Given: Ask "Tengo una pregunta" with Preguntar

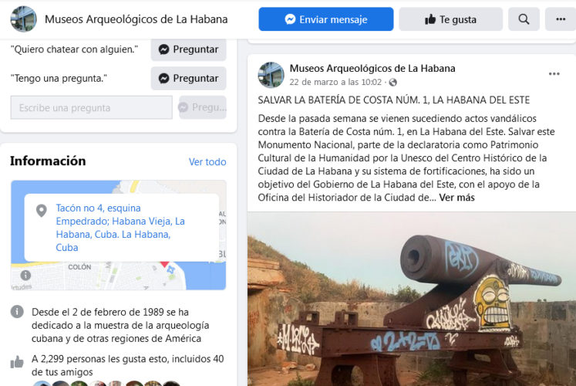Looking at the screenshot, I should pos(188,78).
